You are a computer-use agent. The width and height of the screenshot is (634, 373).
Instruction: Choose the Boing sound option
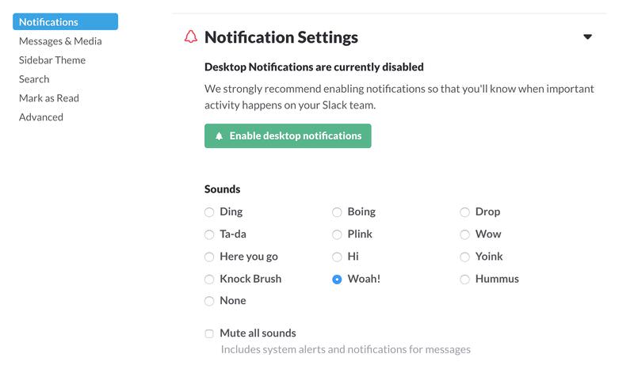coord(337,212)
